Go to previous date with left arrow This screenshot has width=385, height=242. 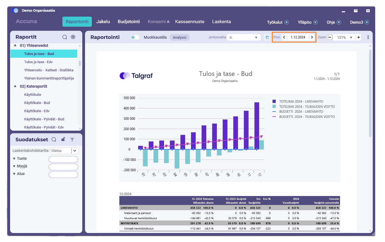tap(284, 37)
